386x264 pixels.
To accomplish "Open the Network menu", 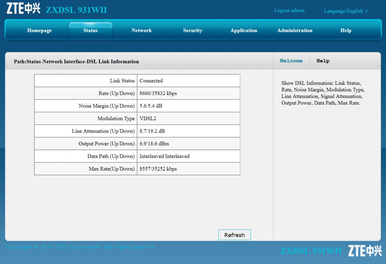I will tap(142, 30).
